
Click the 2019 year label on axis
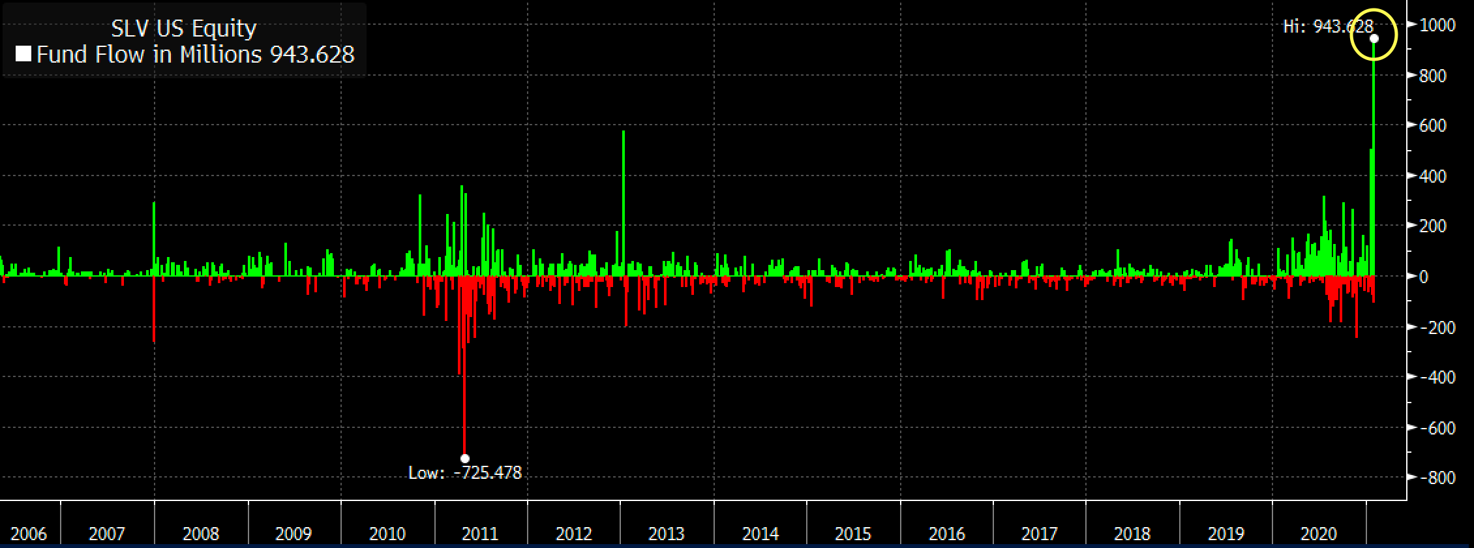pyautogui.click(x=1226, y=534)
